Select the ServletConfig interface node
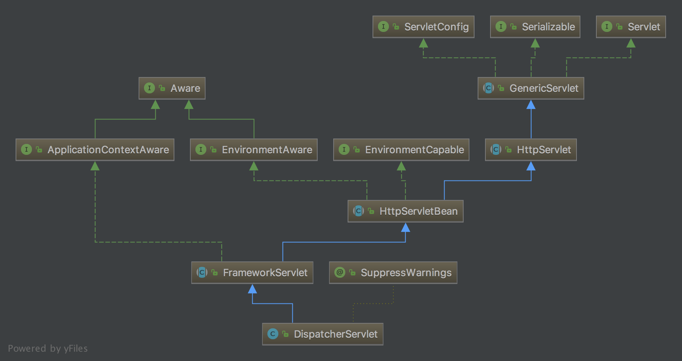Viewport: 682px width, 361px height. [423, 27]
